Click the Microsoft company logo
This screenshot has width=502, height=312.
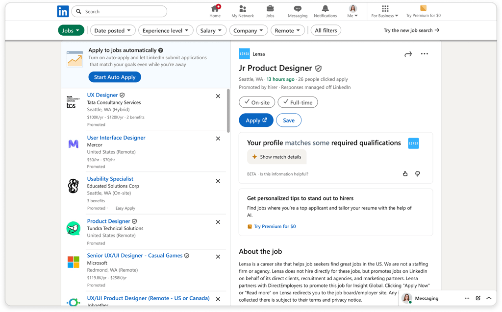tap(74, 262)
